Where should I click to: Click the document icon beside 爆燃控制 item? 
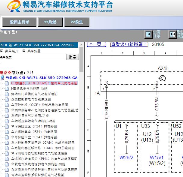7,99
